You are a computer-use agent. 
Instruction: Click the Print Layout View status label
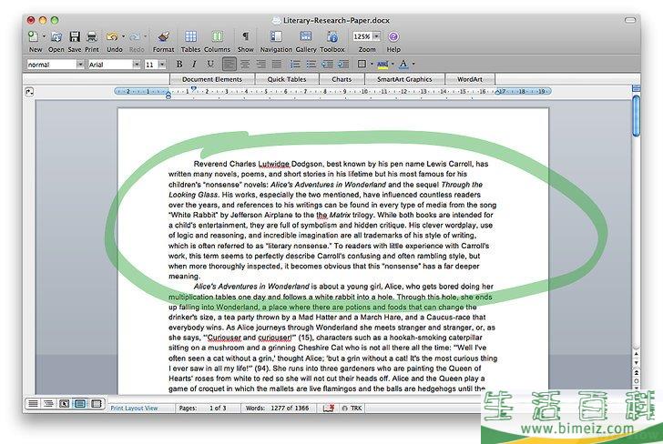tap(134, 409)
